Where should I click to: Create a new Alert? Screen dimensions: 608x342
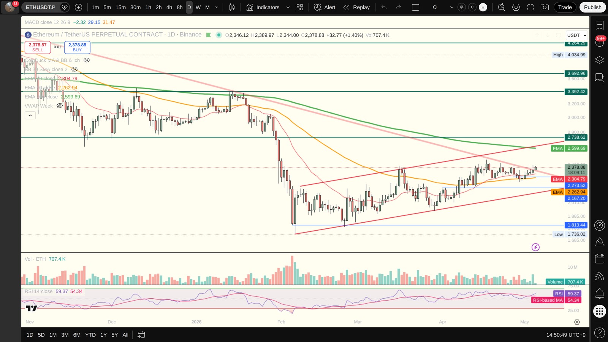(x=325, y=7)
